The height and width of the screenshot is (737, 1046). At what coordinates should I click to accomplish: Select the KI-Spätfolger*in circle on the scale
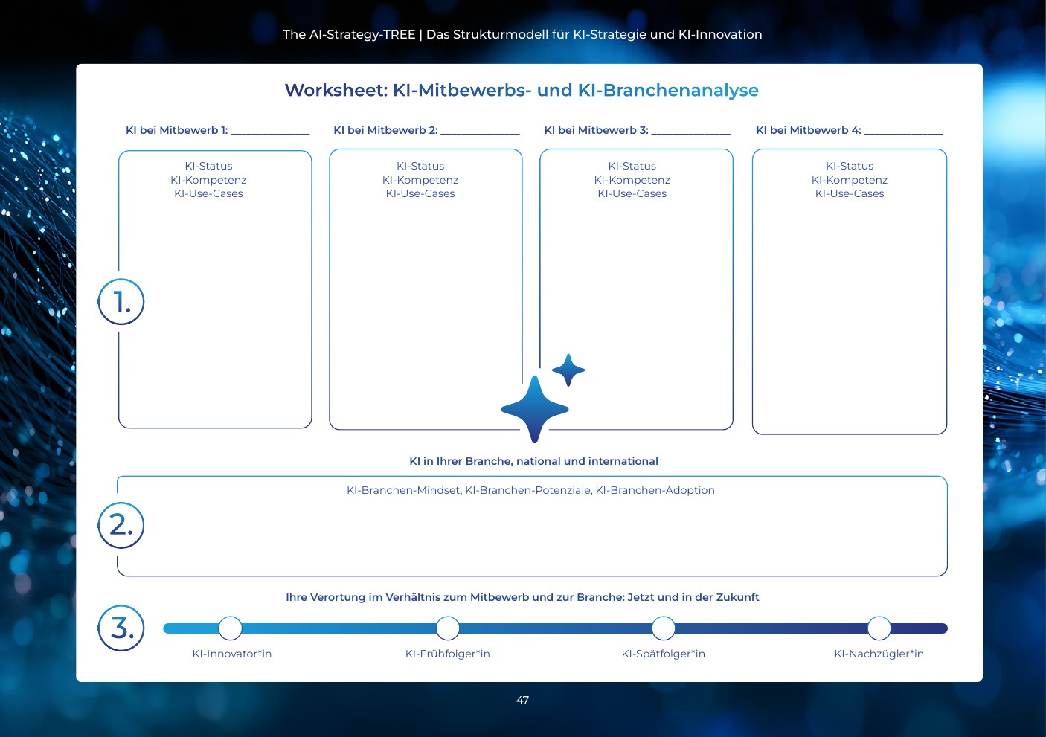[663, 628]
